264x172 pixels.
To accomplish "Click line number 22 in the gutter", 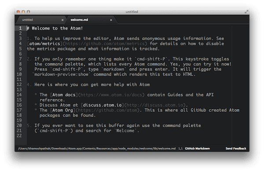I will 19,135.
